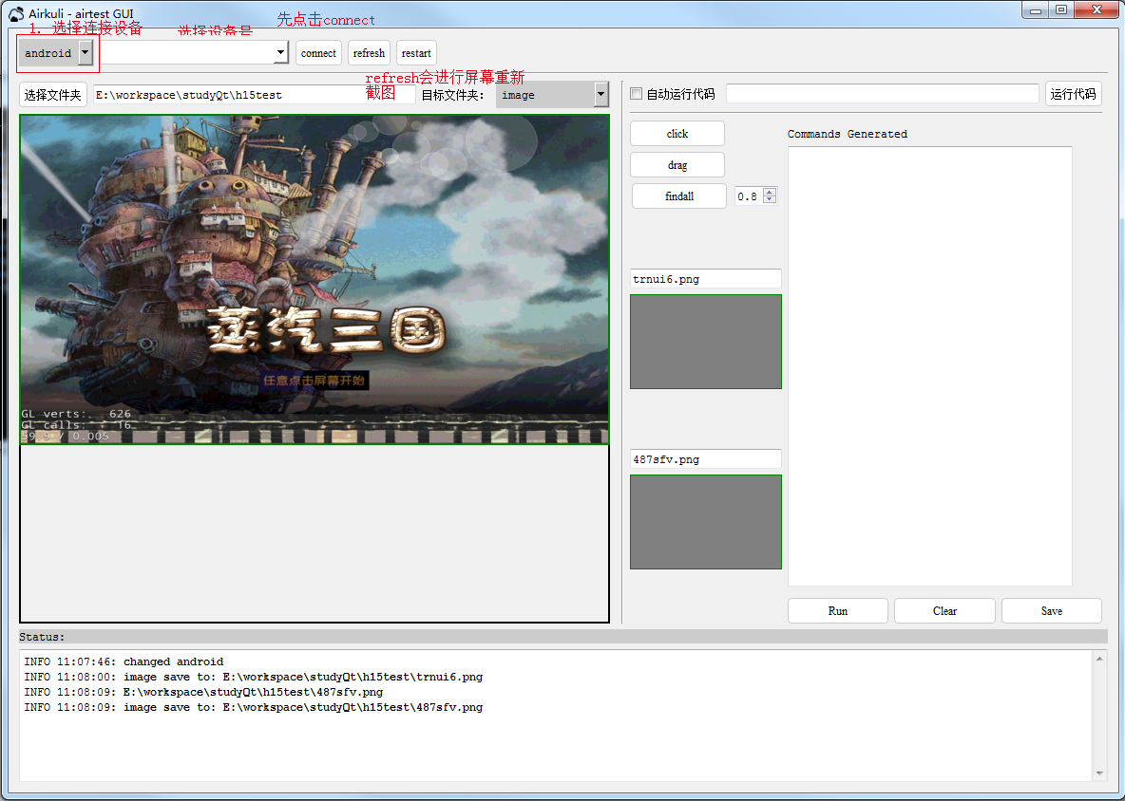Focus the E:\workspace\studyQt\h15test path field
This screenshot has width=1125, height=801.
click(255, 95)
